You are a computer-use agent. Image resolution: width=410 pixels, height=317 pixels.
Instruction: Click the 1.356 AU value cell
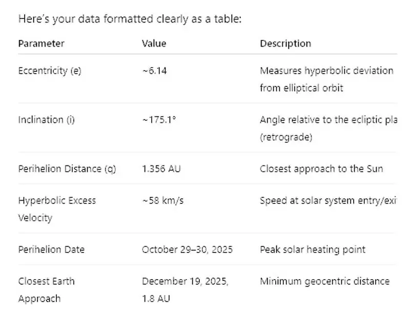click(161, 168)
